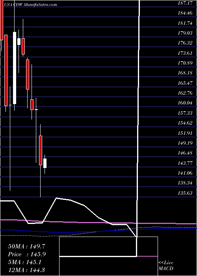The height and width of the screenshot is (276, 197).
Task: Click the 184.46 price axis label
Action: click(x=184, y=13)
